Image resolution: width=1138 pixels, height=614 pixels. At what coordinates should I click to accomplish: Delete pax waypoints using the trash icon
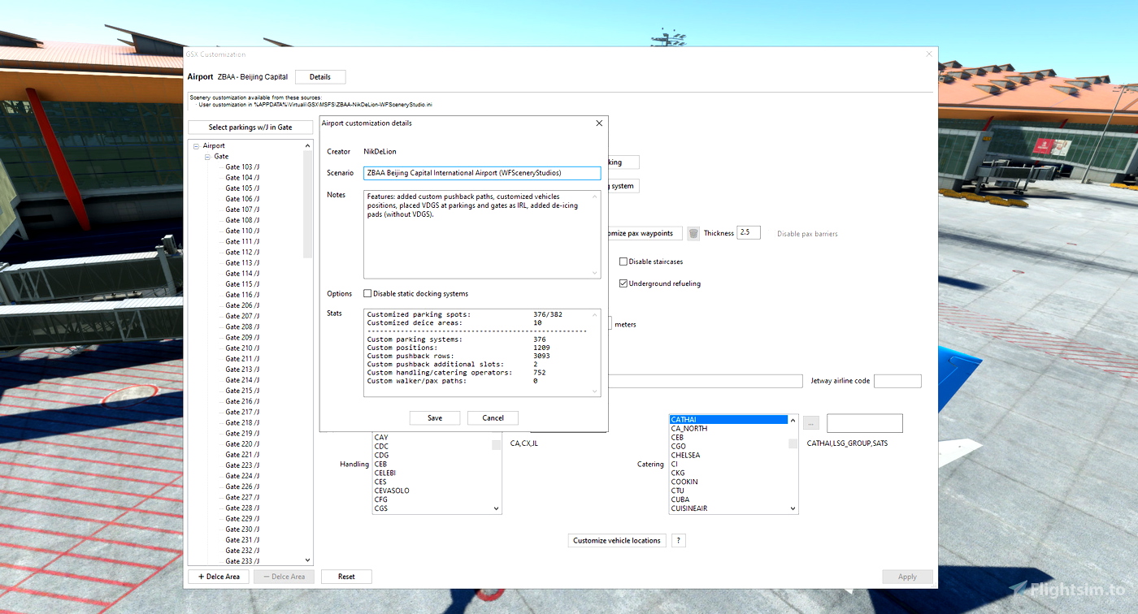click(693, 233)
